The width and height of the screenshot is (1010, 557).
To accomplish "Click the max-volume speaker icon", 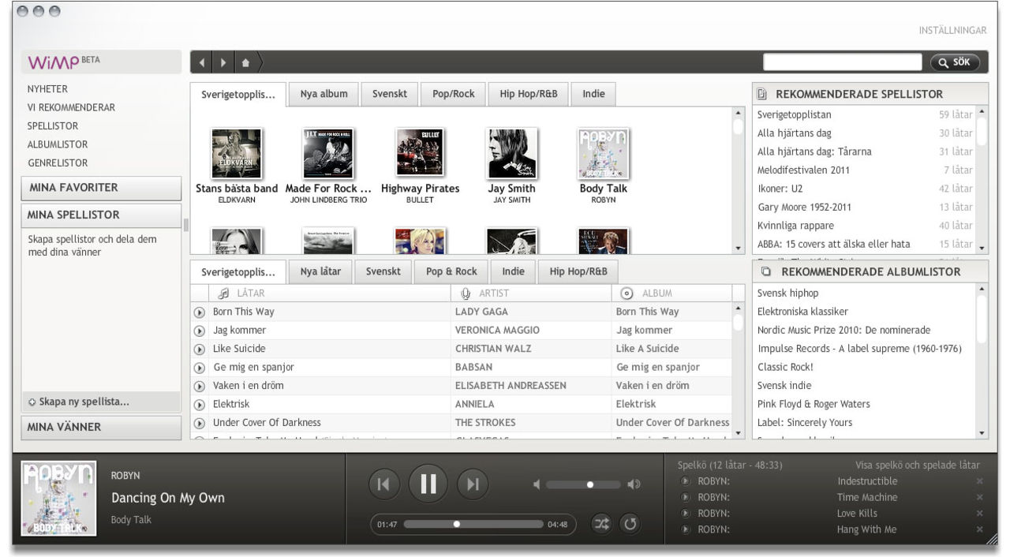I will (633, 484).
